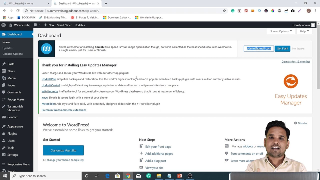The width and height of the screenshot is (320, 180).
Task: Click the Windows Start button
Action: 5,176
